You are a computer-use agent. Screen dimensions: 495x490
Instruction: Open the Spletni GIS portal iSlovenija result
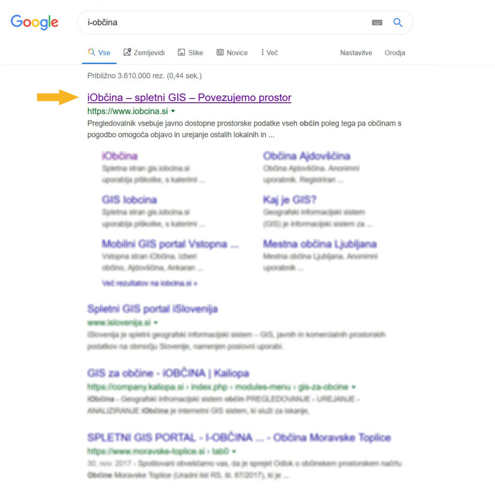pos(152,309)
